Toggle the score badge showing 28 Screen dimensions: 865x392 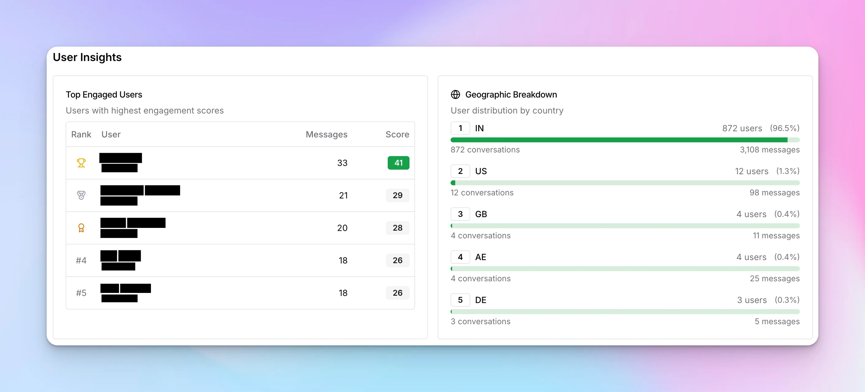point(397,228)
